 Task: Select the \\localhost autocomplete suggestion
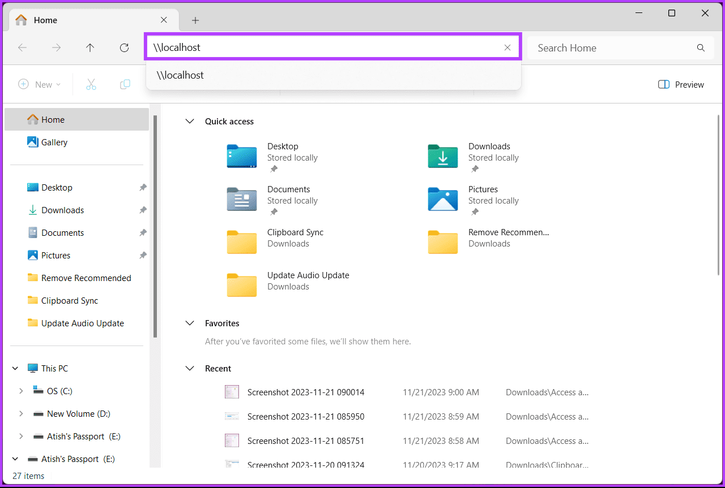point(180,75)
